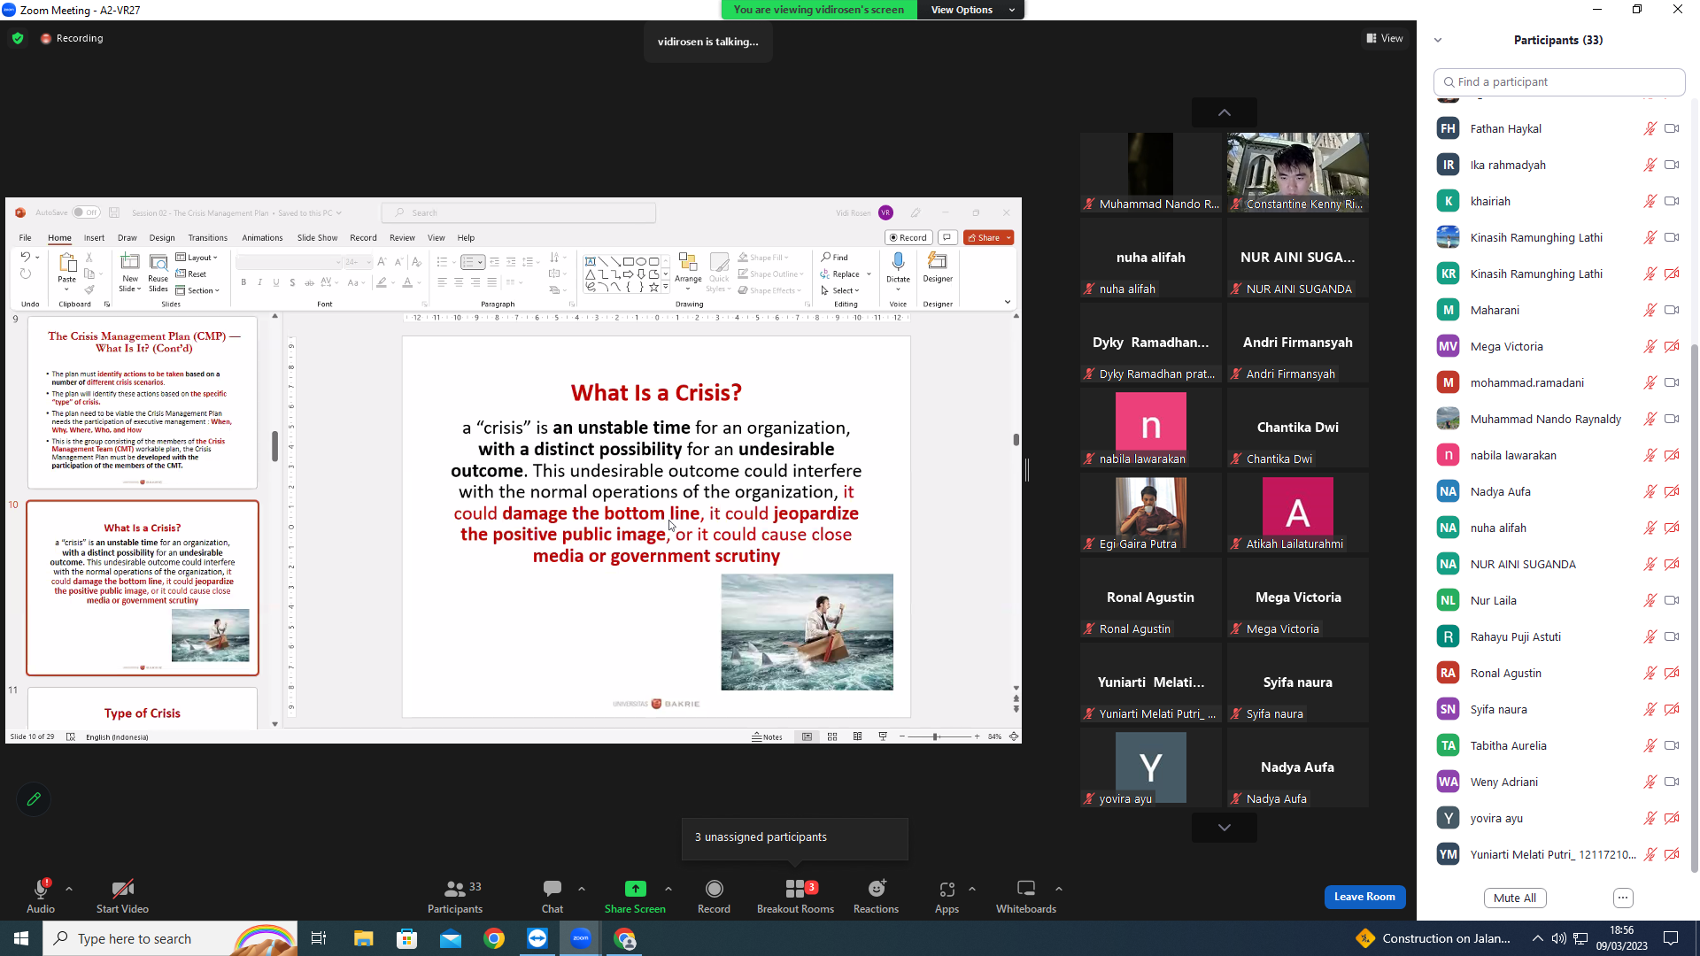This screenshot has width=1700, height=956.
Task: Toggle Bold formatting in PowerPoint
Action: 243,282
